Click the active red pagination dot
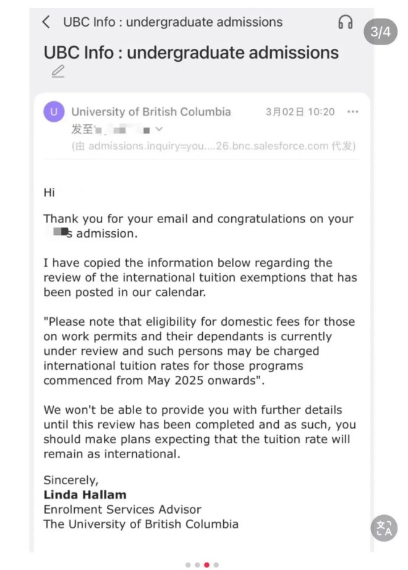The height and width of the screenshot is (570, 408). [x=206, y=564]
